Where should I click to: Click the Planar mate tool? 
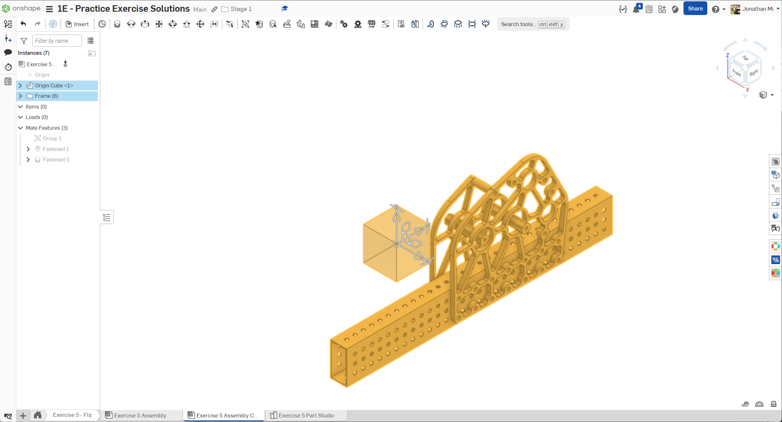pyautogui.click(x=159, y=24)
